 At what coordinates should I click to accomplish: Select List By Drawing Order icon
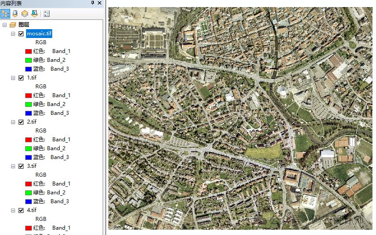coord(6,13)
